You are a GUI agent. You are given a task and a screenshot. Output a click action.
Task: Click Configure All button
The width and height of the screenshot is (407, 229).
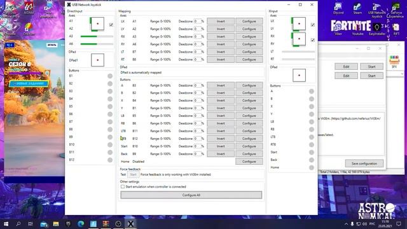191,195
